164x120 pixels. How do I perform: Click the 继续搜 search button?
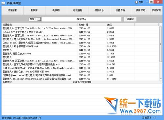pos(130,19)
